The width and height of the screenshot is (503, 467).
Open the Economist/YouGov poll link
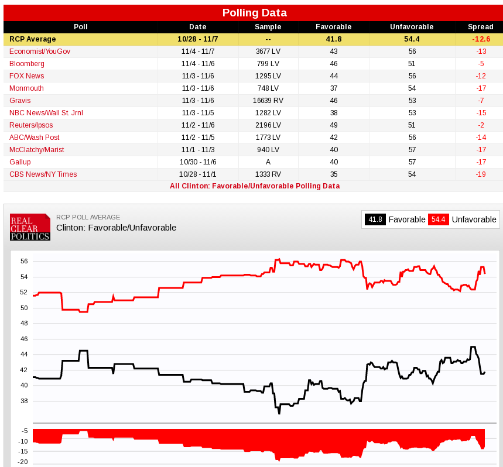[39, 51]
